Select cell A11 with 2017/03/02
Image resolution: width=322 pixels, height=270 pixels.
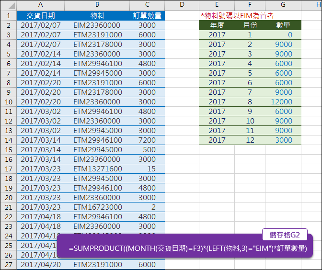click(x=40, y=112)
